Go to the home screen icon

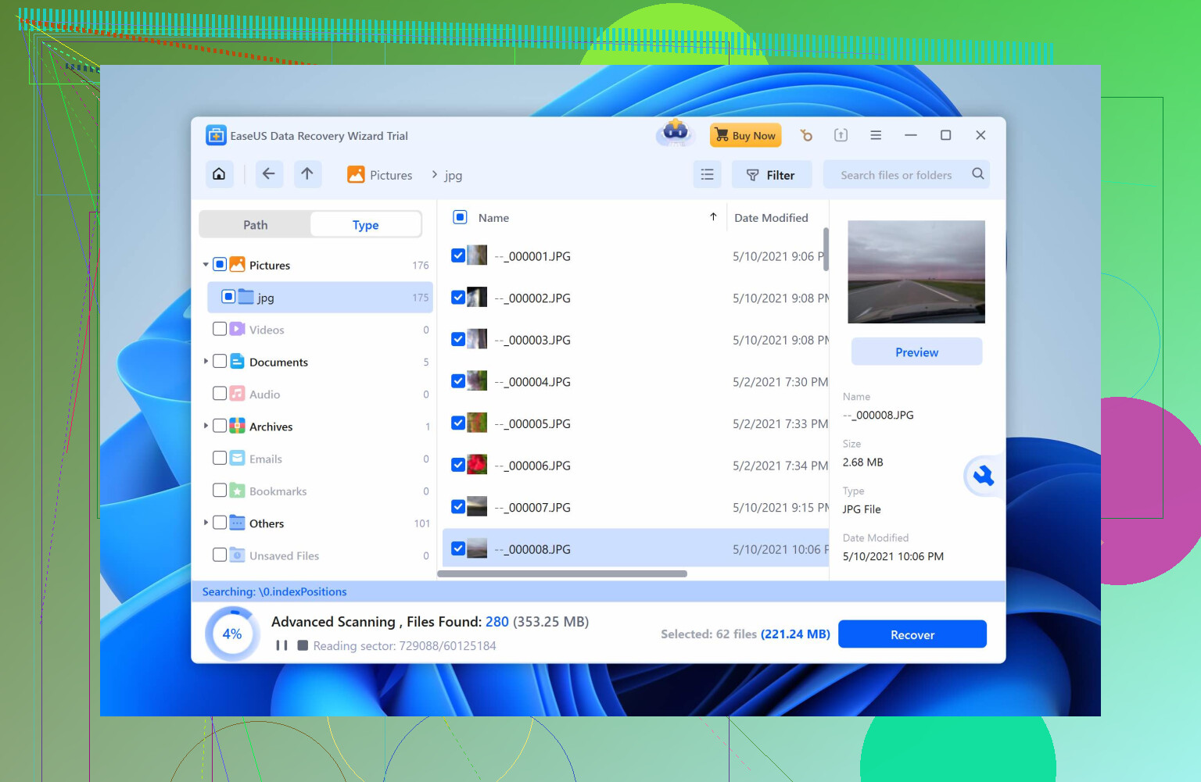(219, 174)
